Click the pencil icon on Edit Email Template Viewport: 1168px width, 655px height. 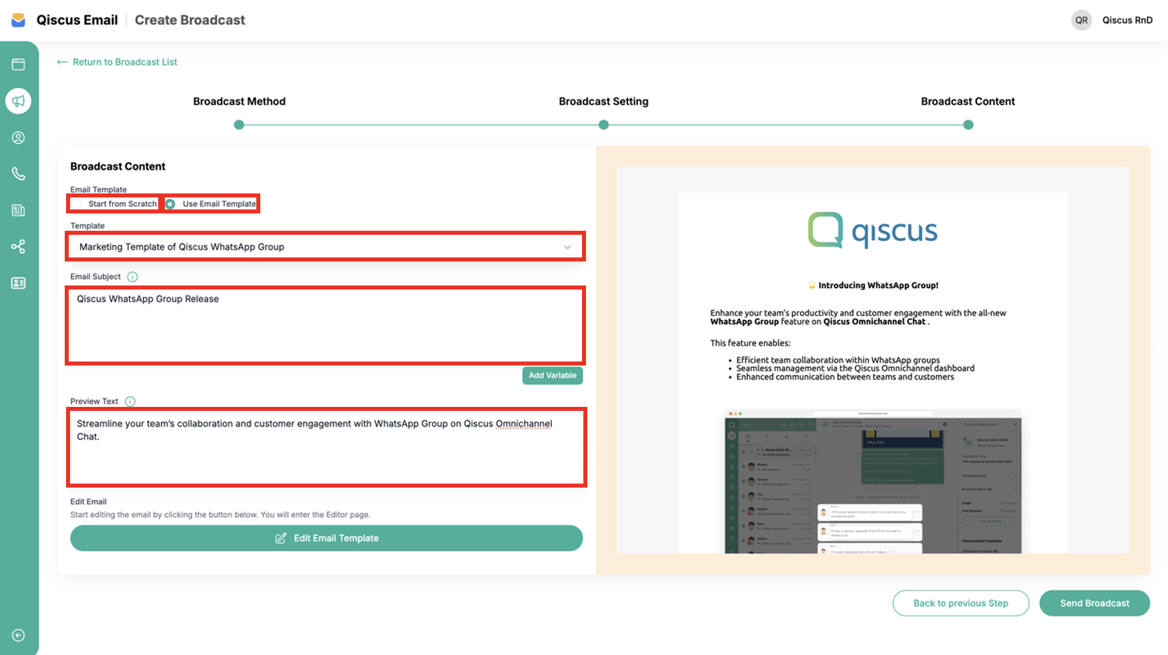[x=281, y=538]
